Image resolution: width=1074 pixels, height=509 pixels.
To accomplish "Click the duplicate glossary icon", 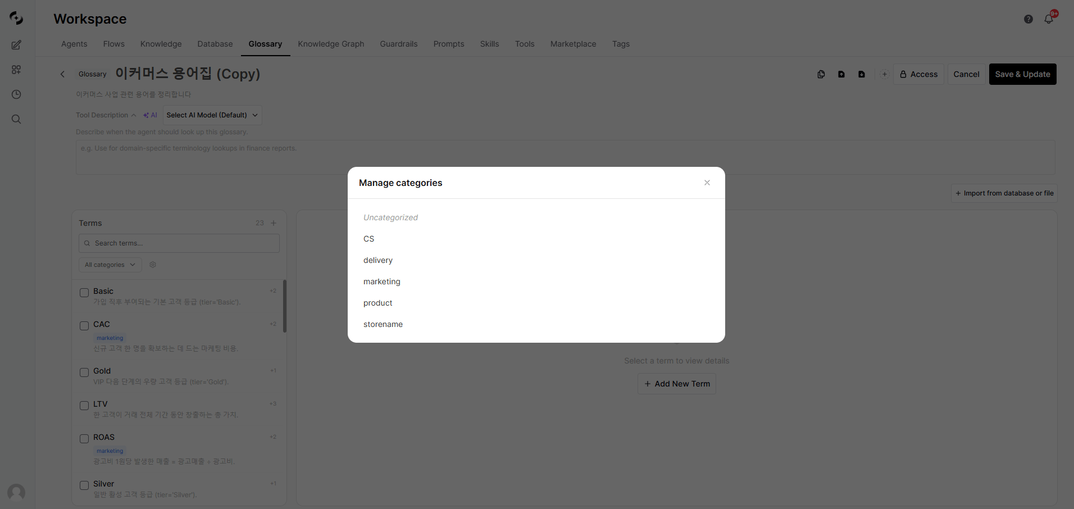I will click(x=821, y=74).
